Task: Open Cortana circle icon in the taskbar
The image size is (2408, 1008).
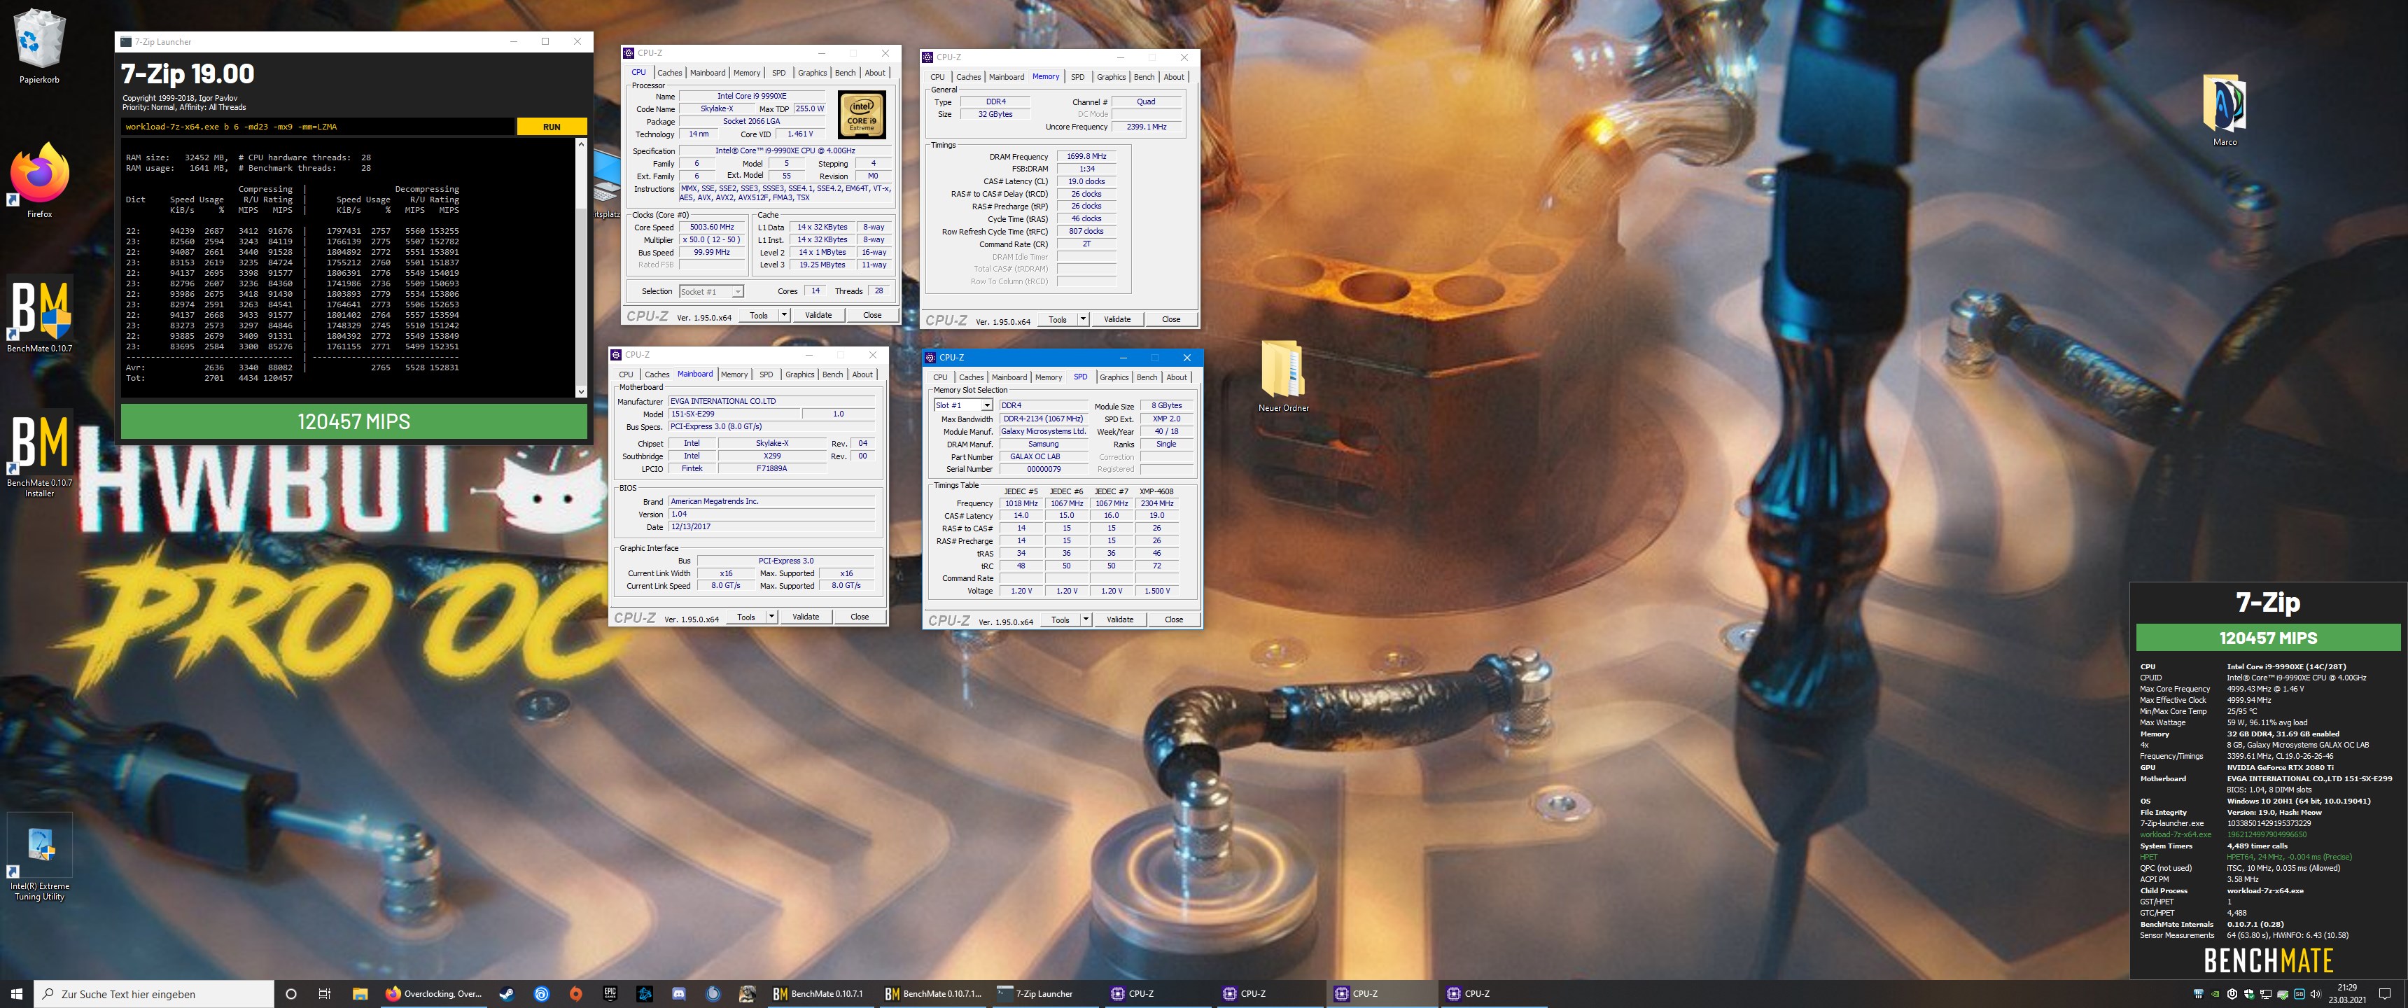Action: pos(290,994)
